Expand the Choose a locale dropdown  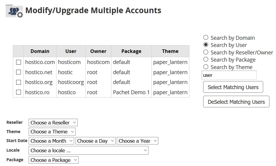(x=88, y=150)
